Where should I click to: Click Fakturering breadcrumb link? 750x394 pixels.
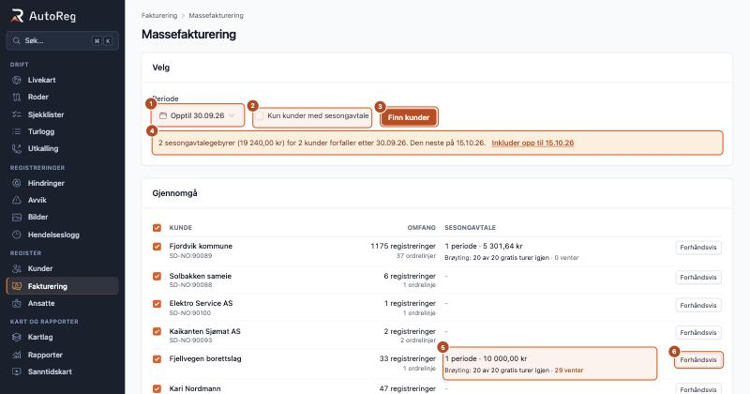click(x=159, y=15)
